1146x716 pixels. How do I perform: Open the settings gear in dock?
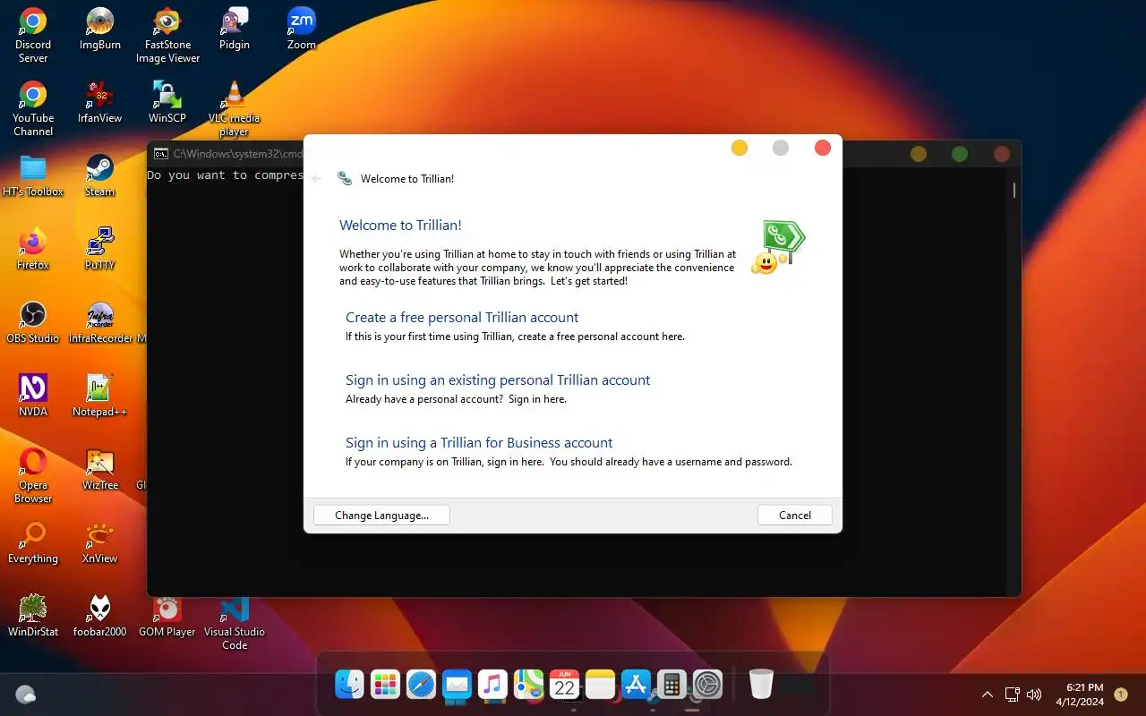point(707,685)
